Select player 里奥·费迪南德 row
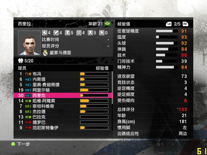This screenshot has width=207, height=155. coord(63,85)
